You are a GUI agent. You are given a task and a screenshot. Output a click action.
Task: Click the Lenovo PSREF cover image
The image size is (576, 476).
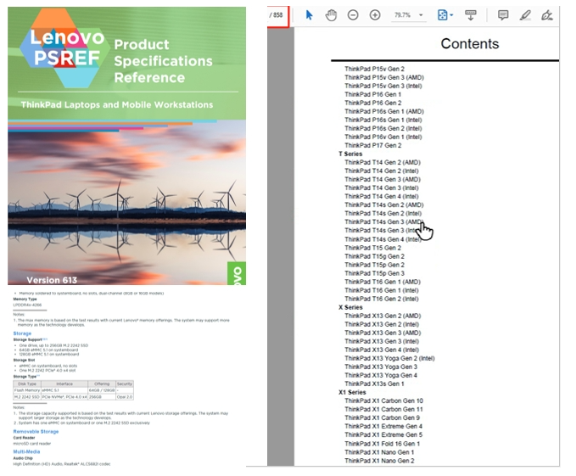point(126,145)
